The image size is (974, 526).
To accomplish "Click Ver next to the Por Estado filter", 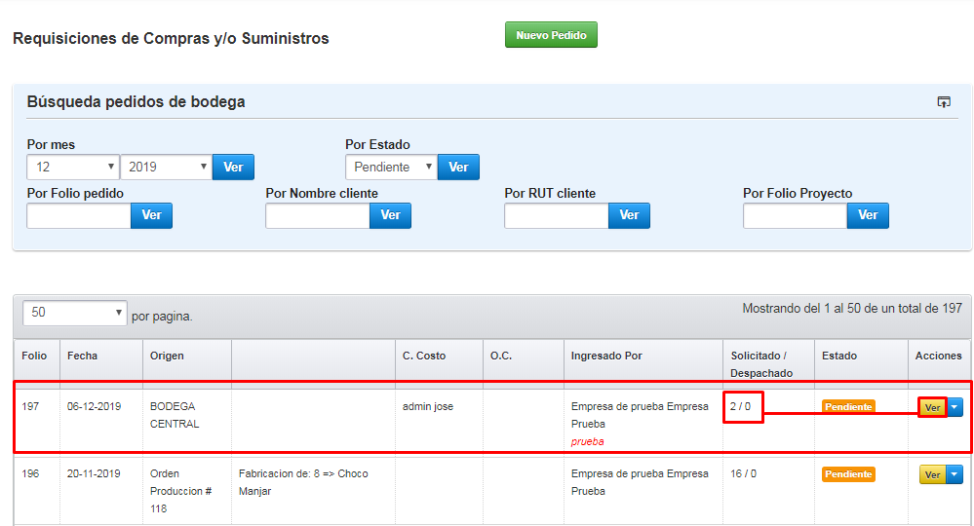I will point(458,167).
